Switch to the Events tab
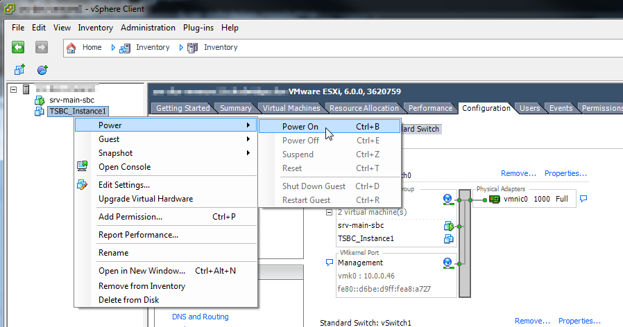The image size is (623, 327). pyautogui.click(x=561, y=108)
